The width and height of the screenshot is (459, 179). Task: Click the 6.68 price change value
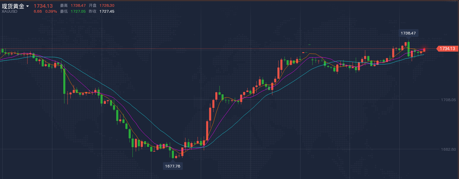pyautogui.click(x=38, y=12)
